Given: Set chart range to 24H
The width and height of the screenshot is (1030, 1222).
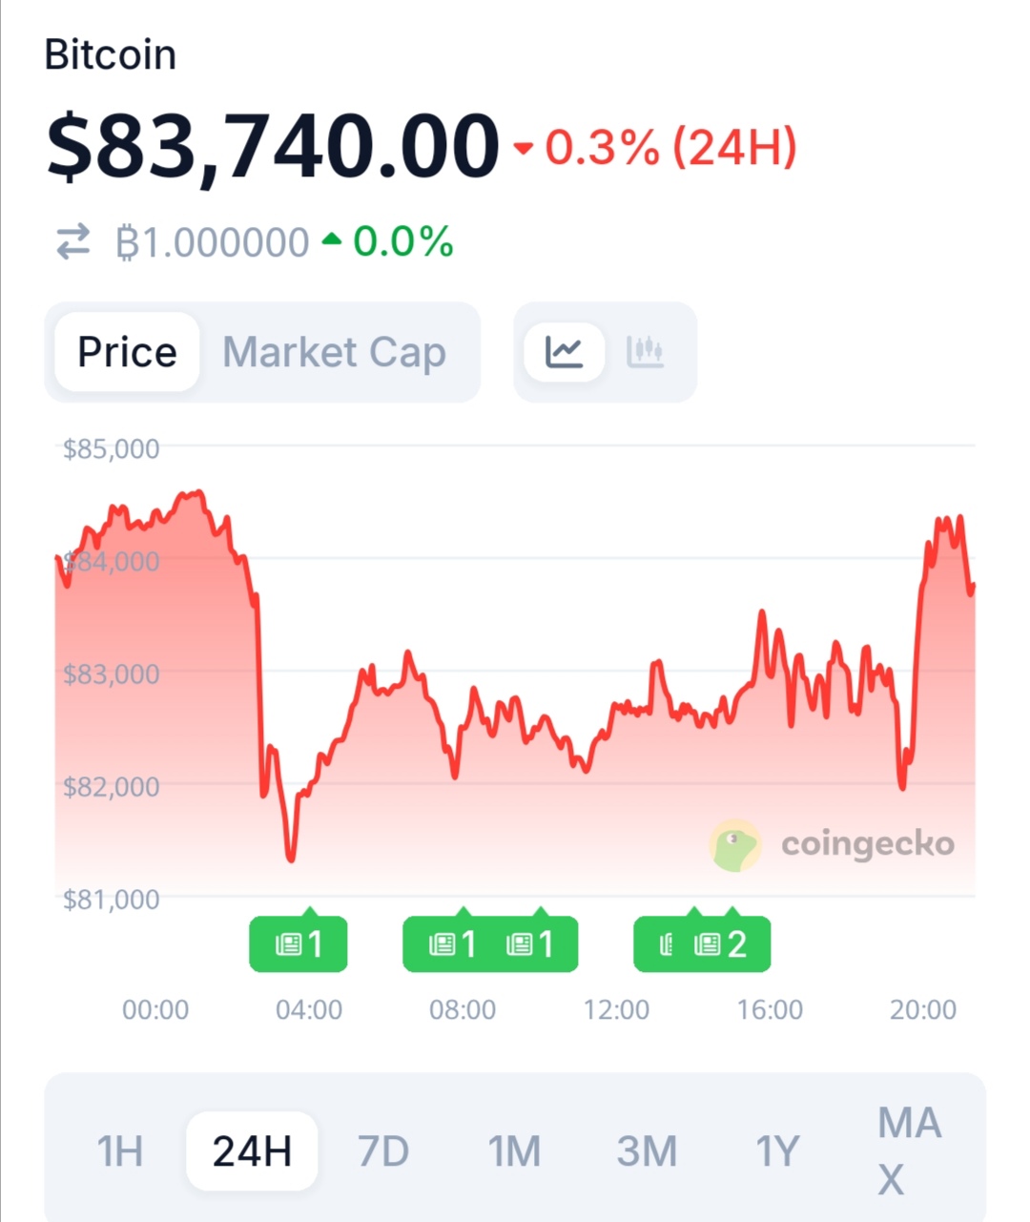Looking at the screenshot, I should (x=252, y=1150).
